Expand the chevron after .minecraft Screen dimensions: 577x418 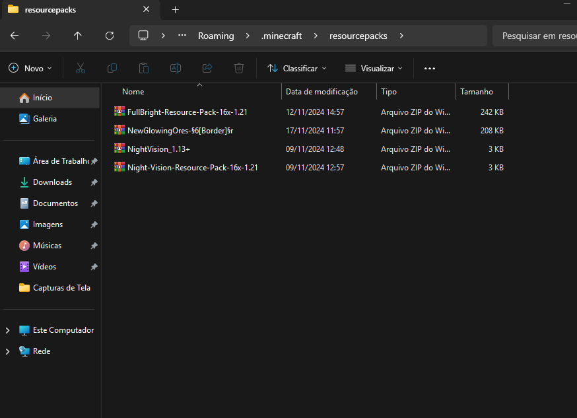316,36
